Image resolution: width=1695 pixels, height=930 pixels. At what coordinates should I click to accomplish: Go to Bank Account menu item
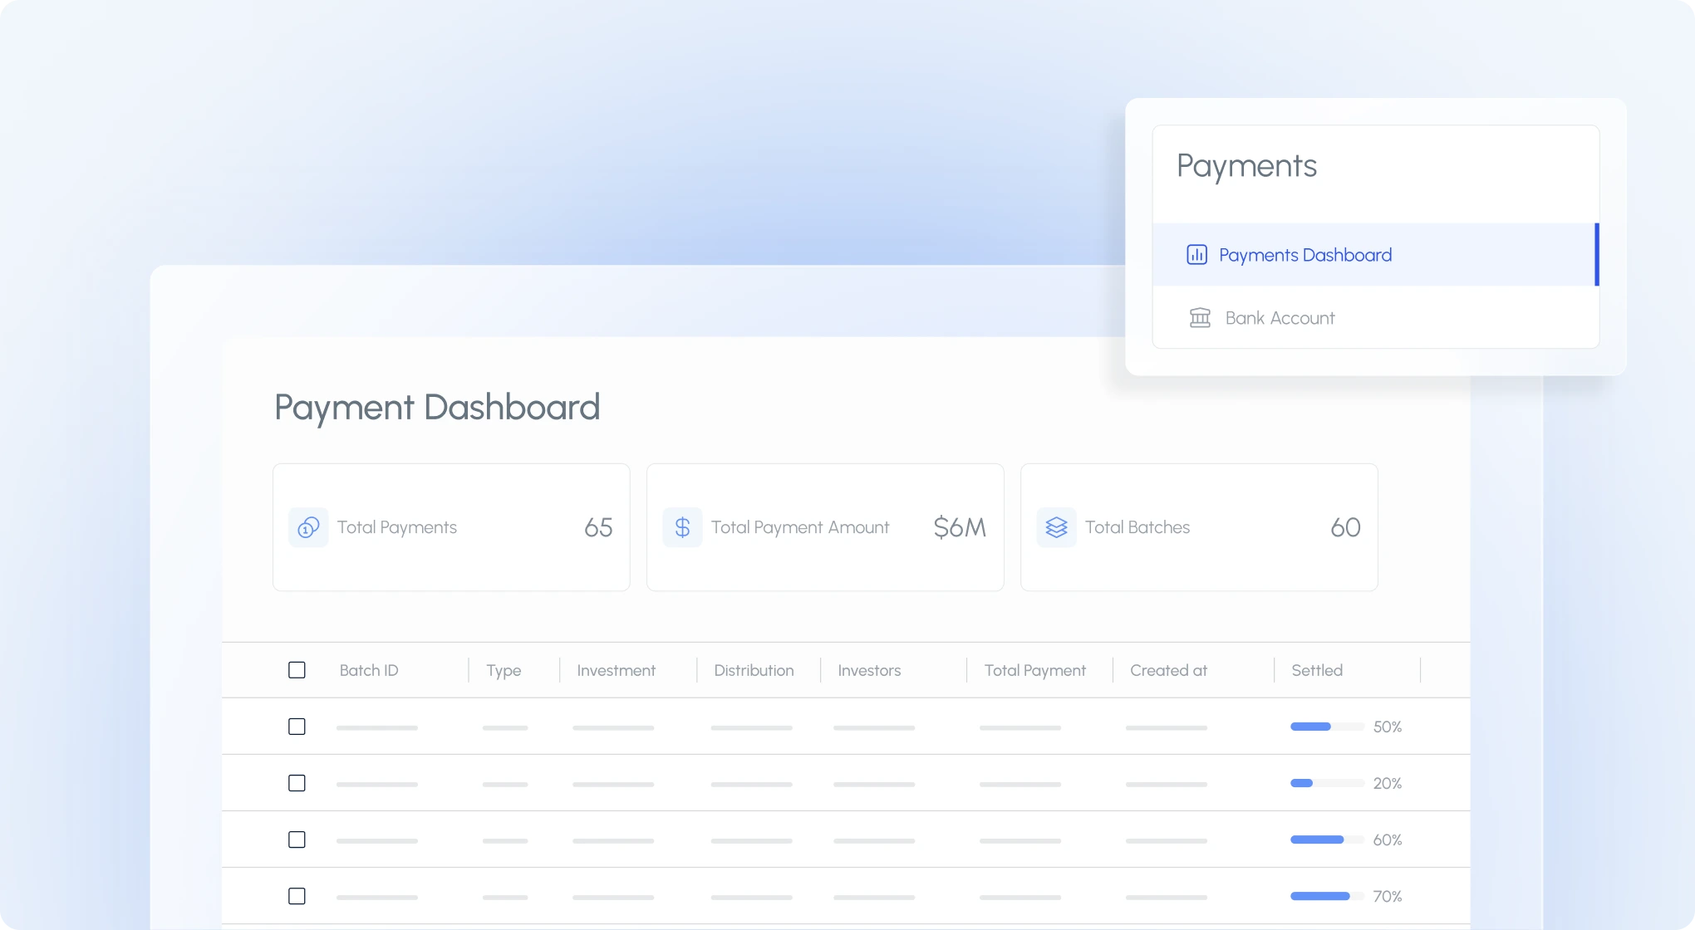click(x=1280, y=318)
